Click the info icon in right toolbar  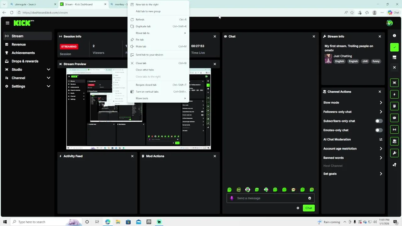click(x=394, y=35)
